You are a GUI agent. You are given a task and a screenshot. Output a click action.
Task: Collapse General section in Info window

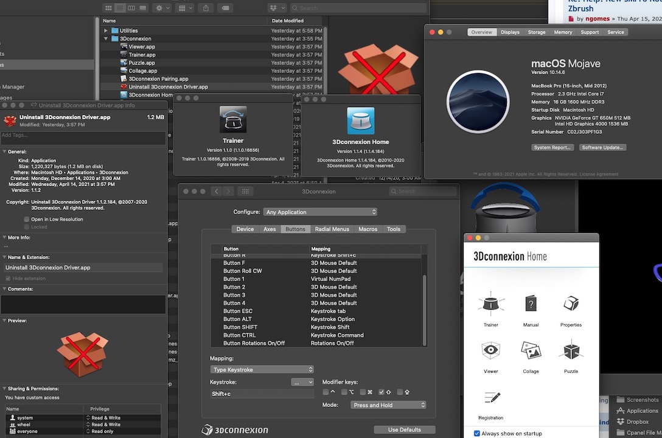tap(4, 151)
